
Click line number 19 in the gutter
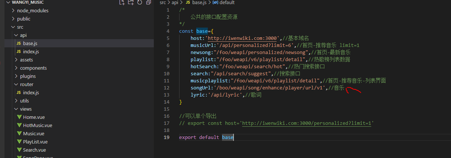pyautogui.click(x=166, y=138)
